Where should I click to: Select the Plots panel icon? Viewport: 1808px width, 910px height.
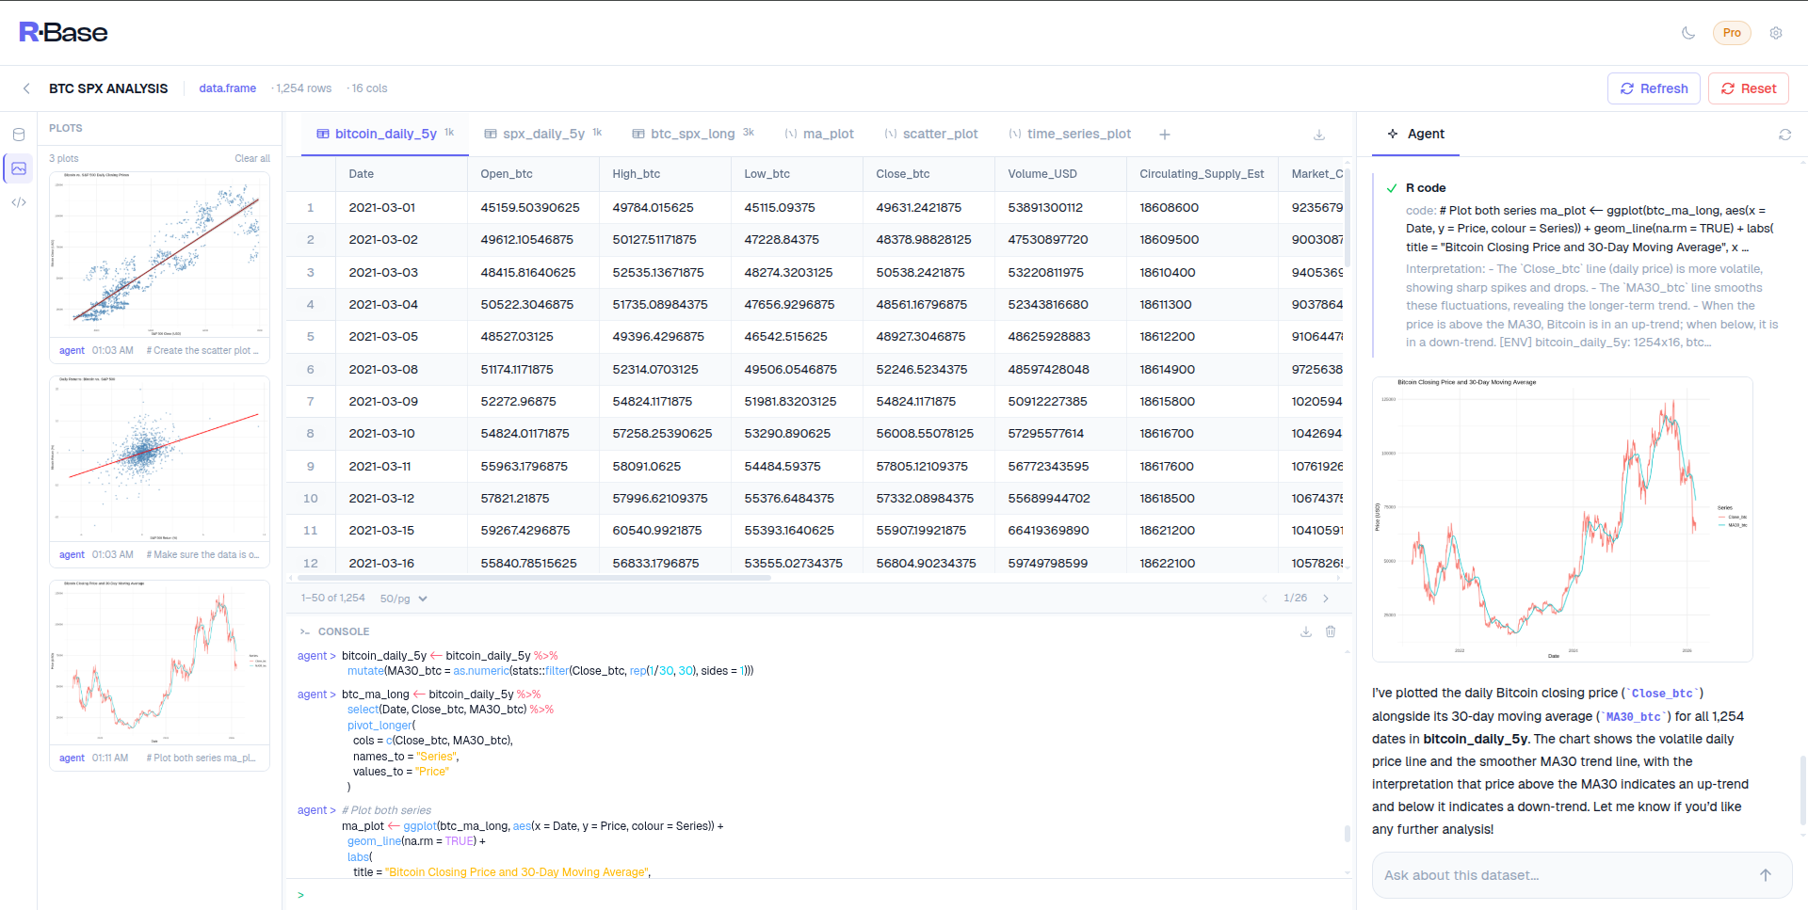pos(18,168)
